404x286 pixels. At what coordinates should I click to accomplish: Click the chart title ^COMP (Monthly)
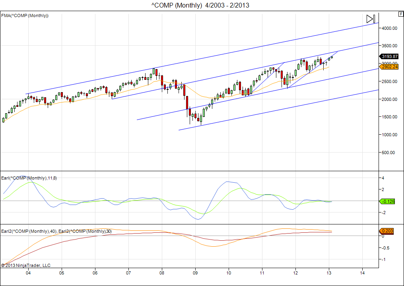pyautogui.click(x=177, y=5)
